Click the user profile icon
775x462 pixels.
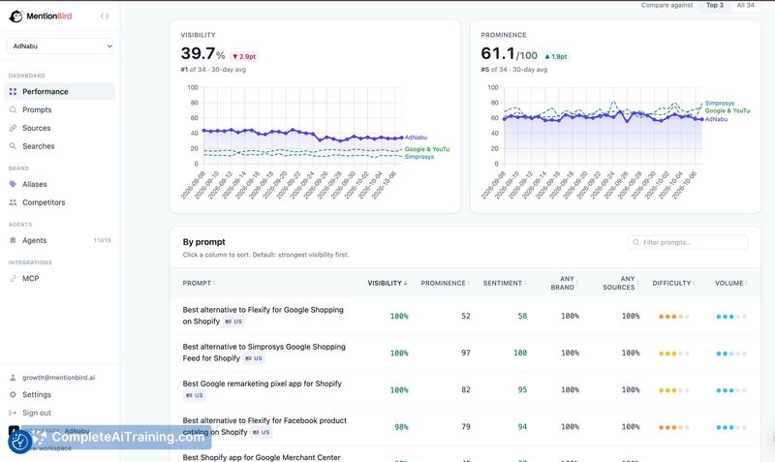13,378
